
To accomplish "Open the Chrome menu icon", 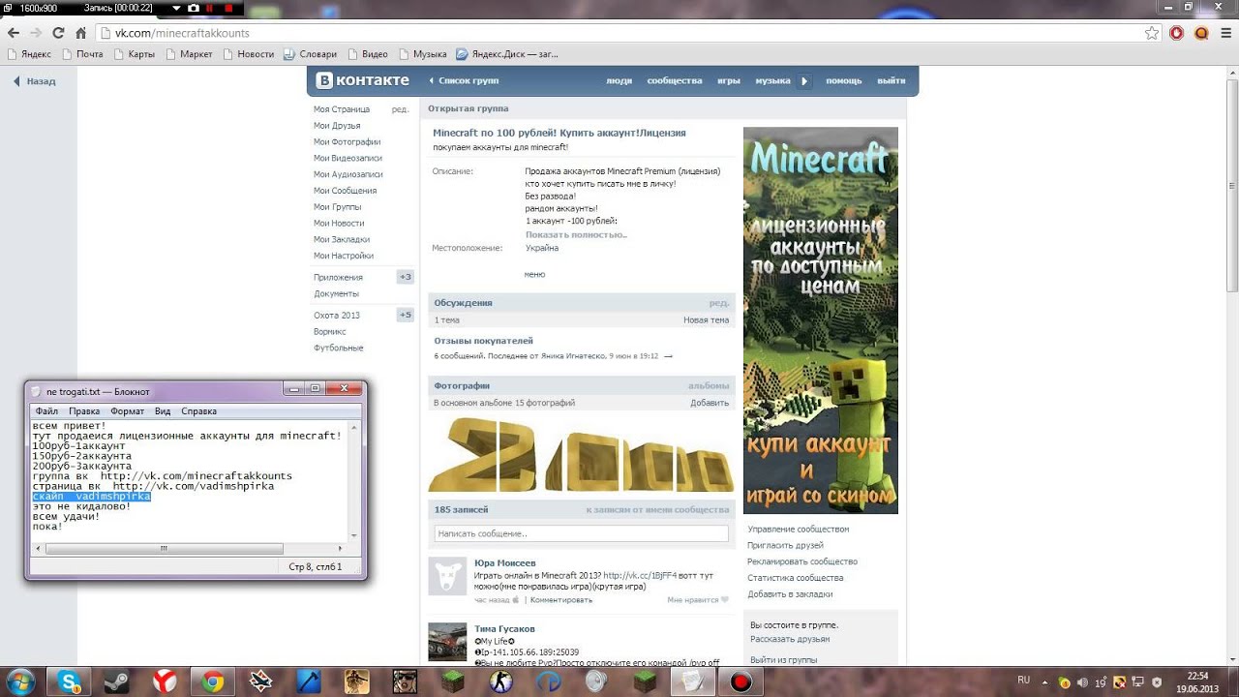I will [x=1225, y=33].
